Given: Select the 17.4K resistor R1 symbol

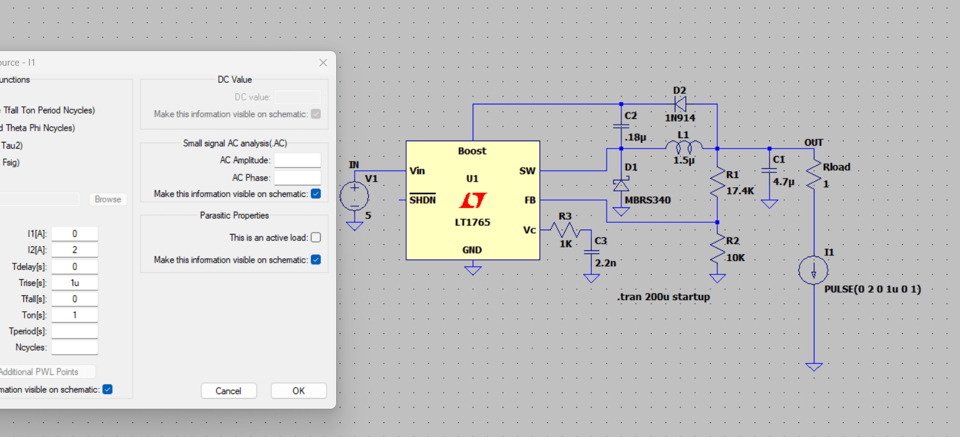Looking at the screenshot, I should point(718,182).
